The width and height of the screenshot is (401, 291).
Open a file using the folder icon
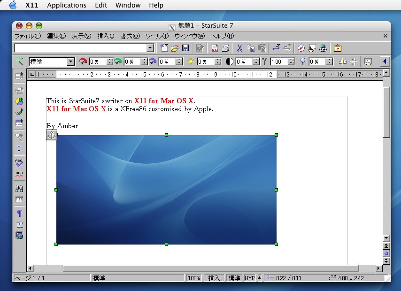coord(175,48)
